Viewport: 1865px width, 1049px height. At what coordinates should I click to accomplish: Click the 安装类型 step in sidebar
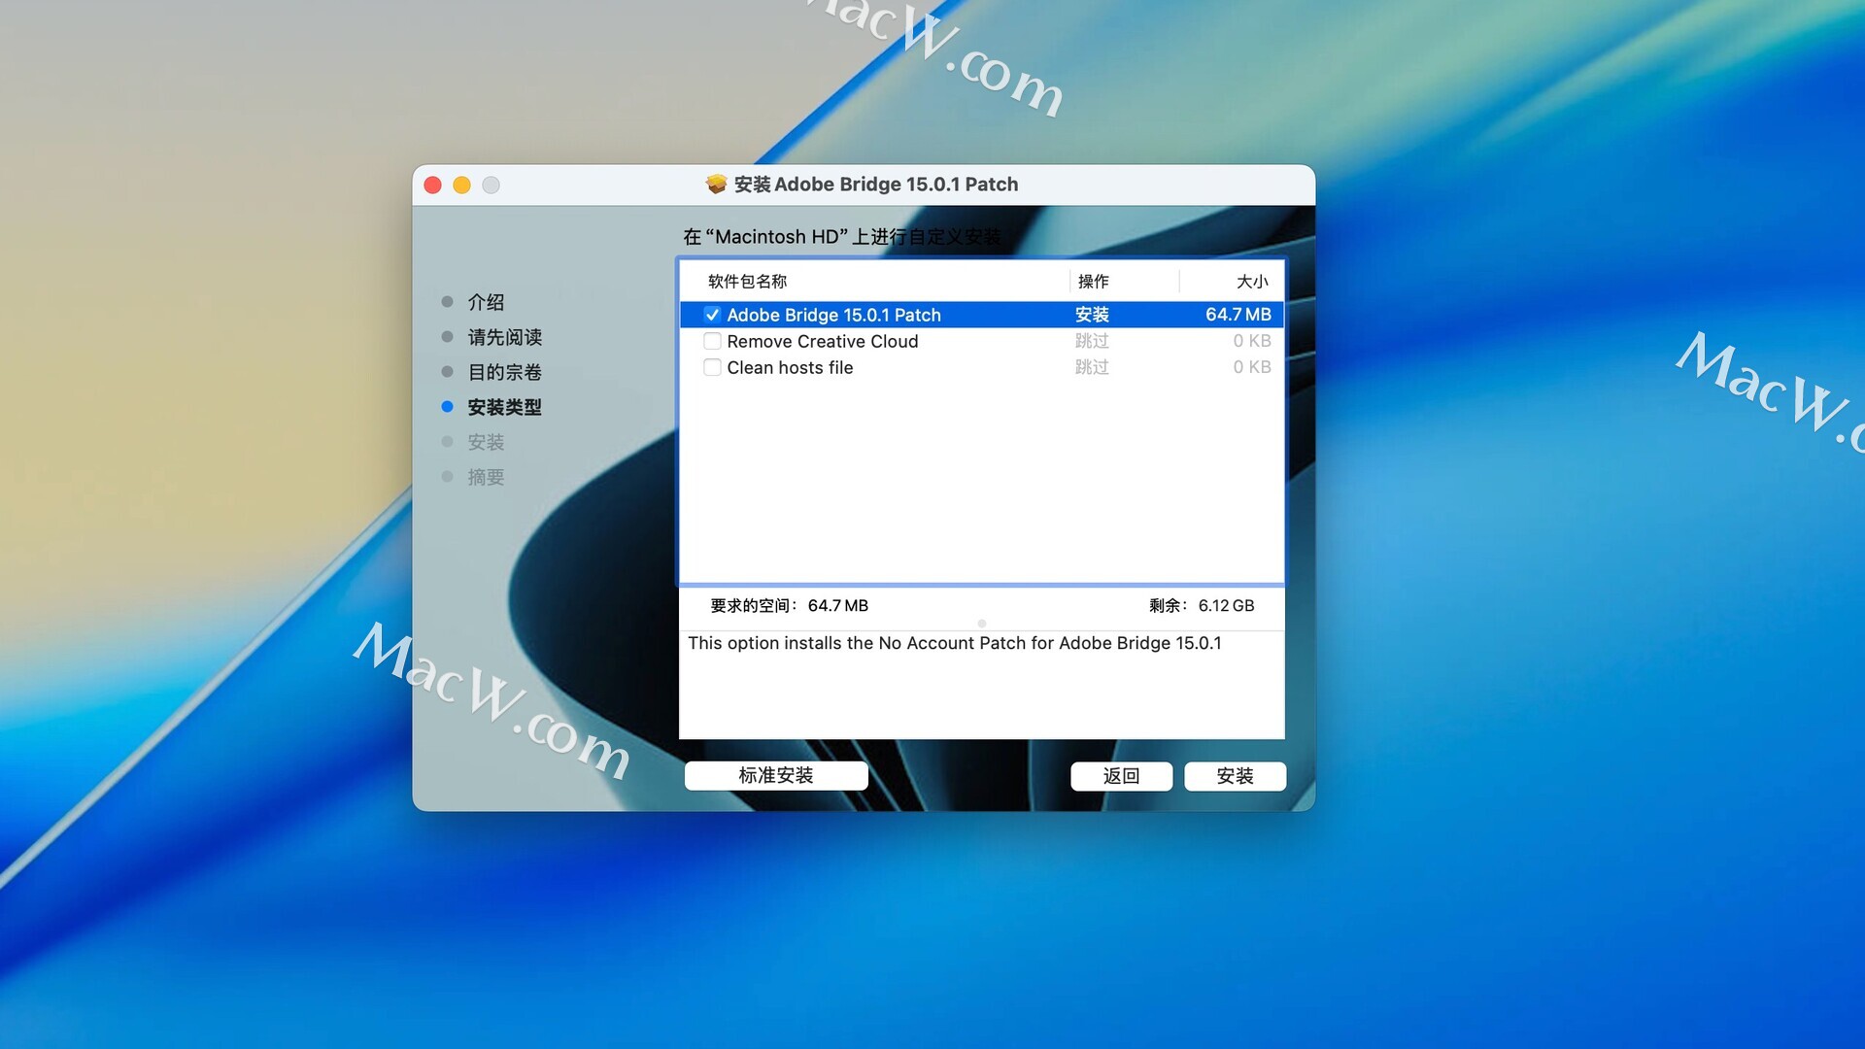tap(504, 407)
